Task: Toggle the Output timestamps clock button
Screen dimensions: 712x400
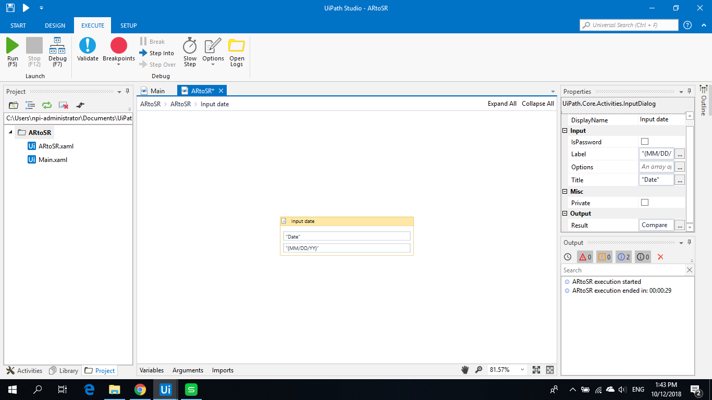Action: coord(568,257)
